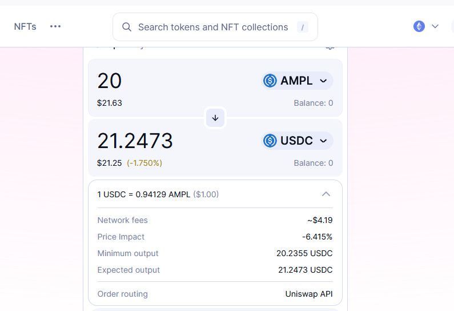
Task: Expand the network selector chevron
Action: tap(435, 26)
